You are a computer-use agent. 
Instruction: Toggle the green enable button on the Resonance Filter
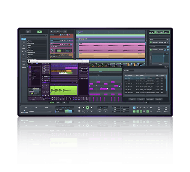tap(151, 50)
